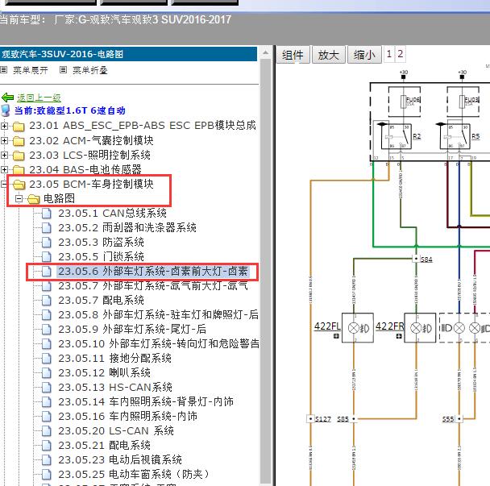The image size is (490, 486).
Task: Open 23.05.1 CAN总线系统 diagram
Action: pyautogui.click(x=112, y=214)
